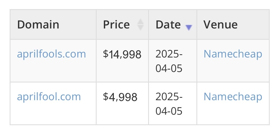274x130 pixels.
Task: Click the Domain column header
Action: 38,25
